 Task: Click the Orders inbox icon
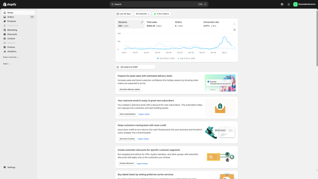click(x=5, y=17)
